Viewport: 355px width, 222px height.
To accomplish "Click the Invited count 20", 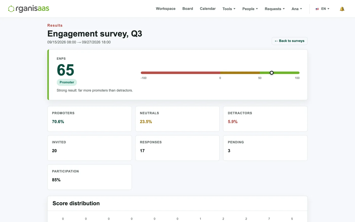I will pyautogui.click(x=54, y=151).
